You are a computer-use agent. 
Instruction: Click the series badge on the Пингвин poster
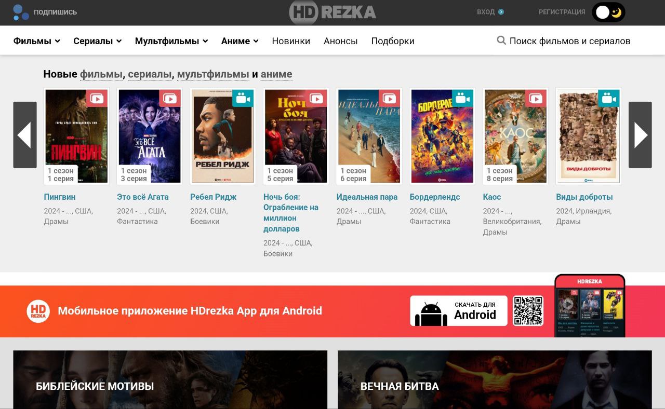(97, 99)
